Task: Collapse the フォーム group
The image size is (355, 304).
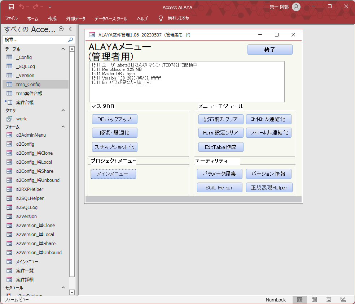Action: coord(63,127)
